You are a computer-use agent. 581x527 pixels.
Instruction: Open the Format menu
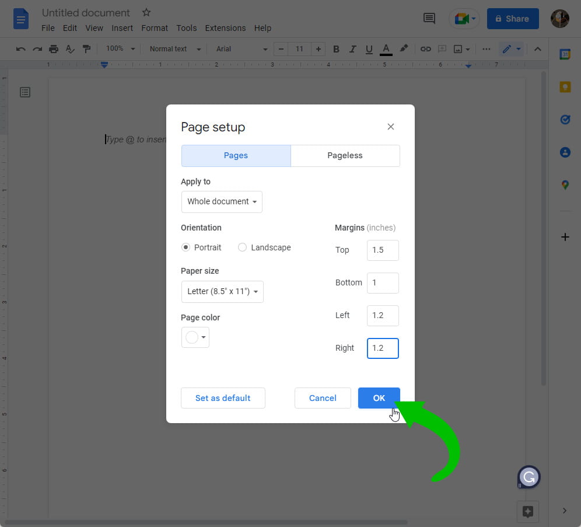tap(154, 27)
